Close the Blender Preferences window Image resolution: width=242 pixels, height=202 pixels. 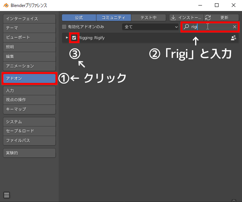(234, 5)
